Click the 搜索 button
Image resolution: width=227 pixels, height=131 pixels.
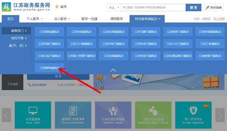tap(193, 7)
